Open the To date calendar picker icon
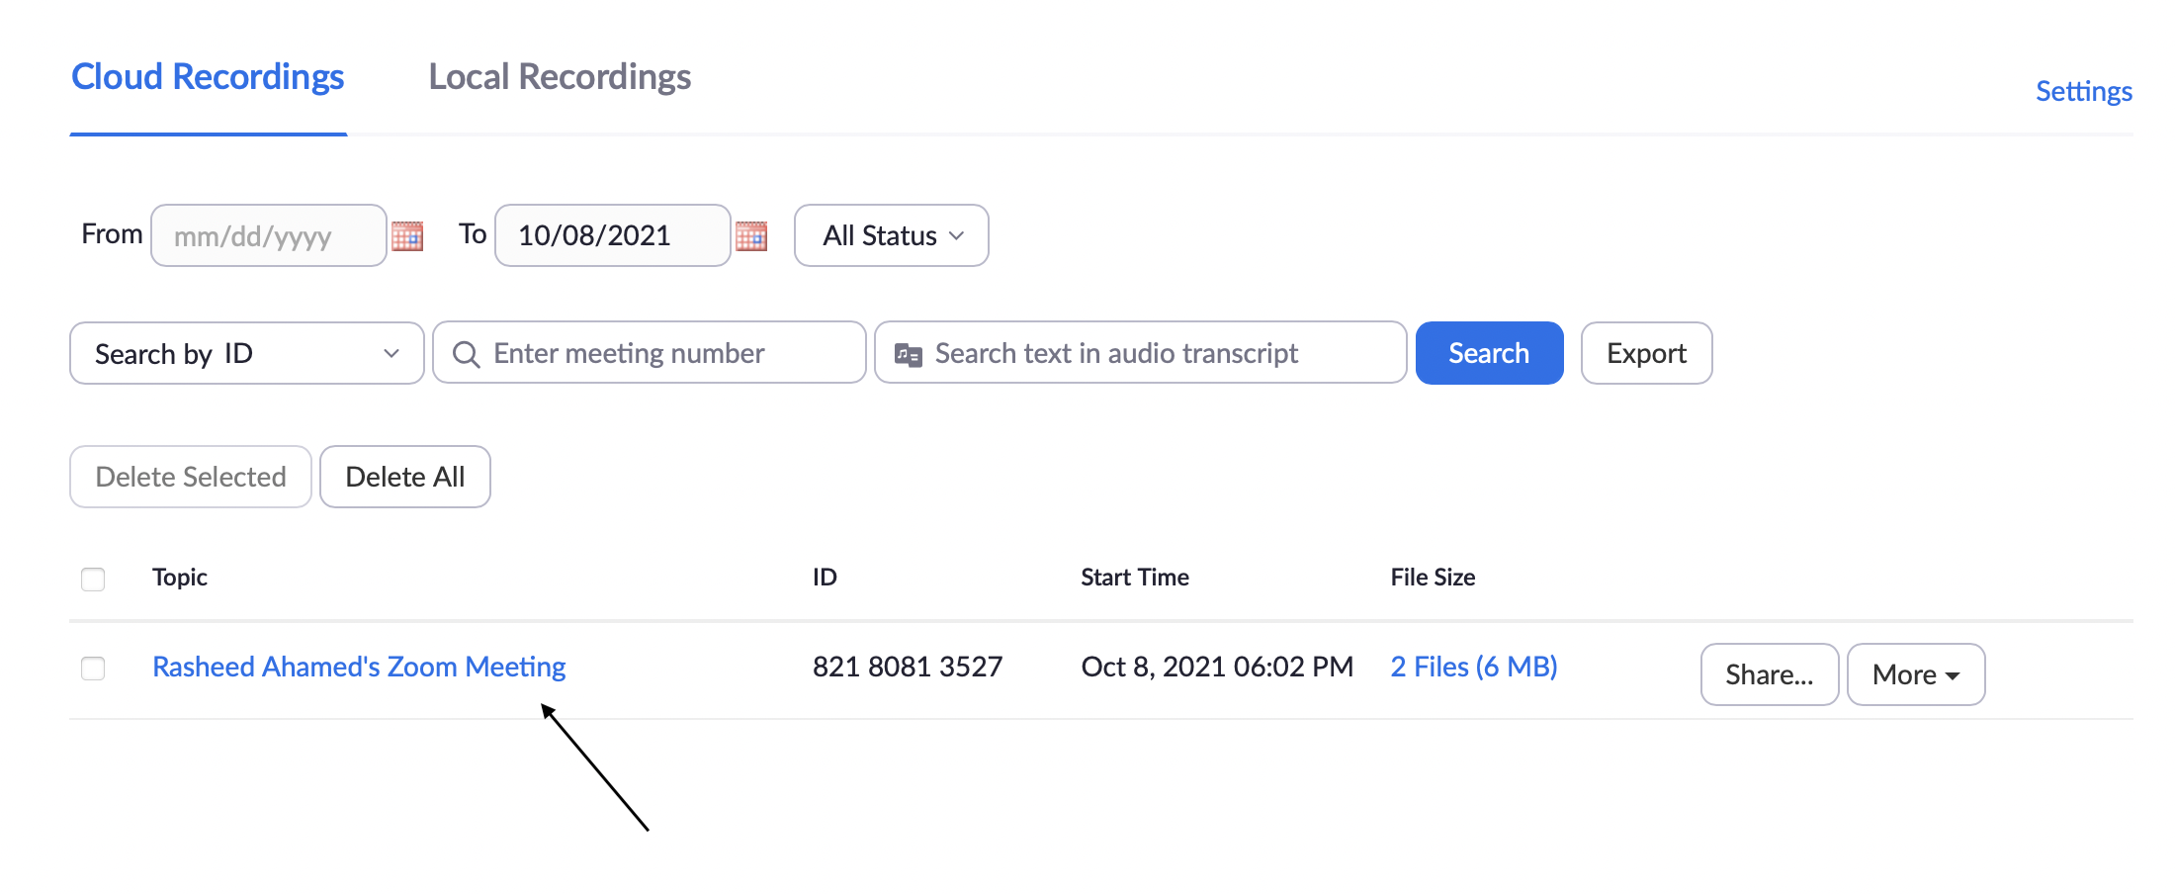2175x894 pixels. pos(751,236)
